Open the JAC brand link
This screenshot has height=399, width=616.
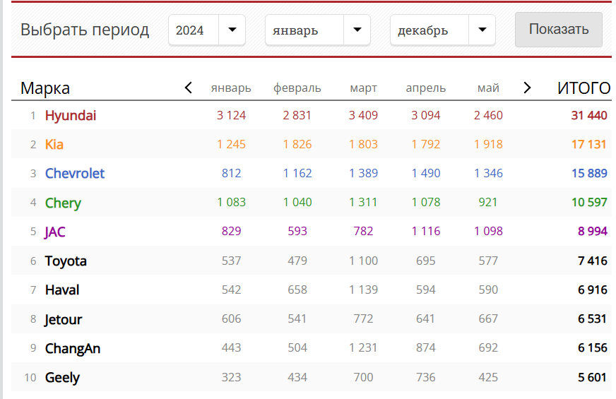[x=54, y=232]
